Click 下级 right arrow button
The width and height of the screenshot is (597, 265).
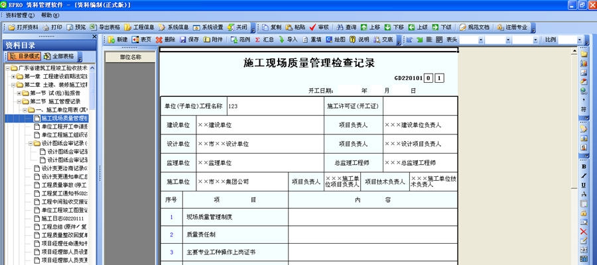441,27
